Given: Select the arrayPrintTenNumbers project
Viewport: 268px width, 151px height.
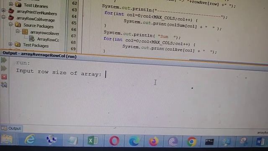Looking at the screenshot, I should coord(37,13).
